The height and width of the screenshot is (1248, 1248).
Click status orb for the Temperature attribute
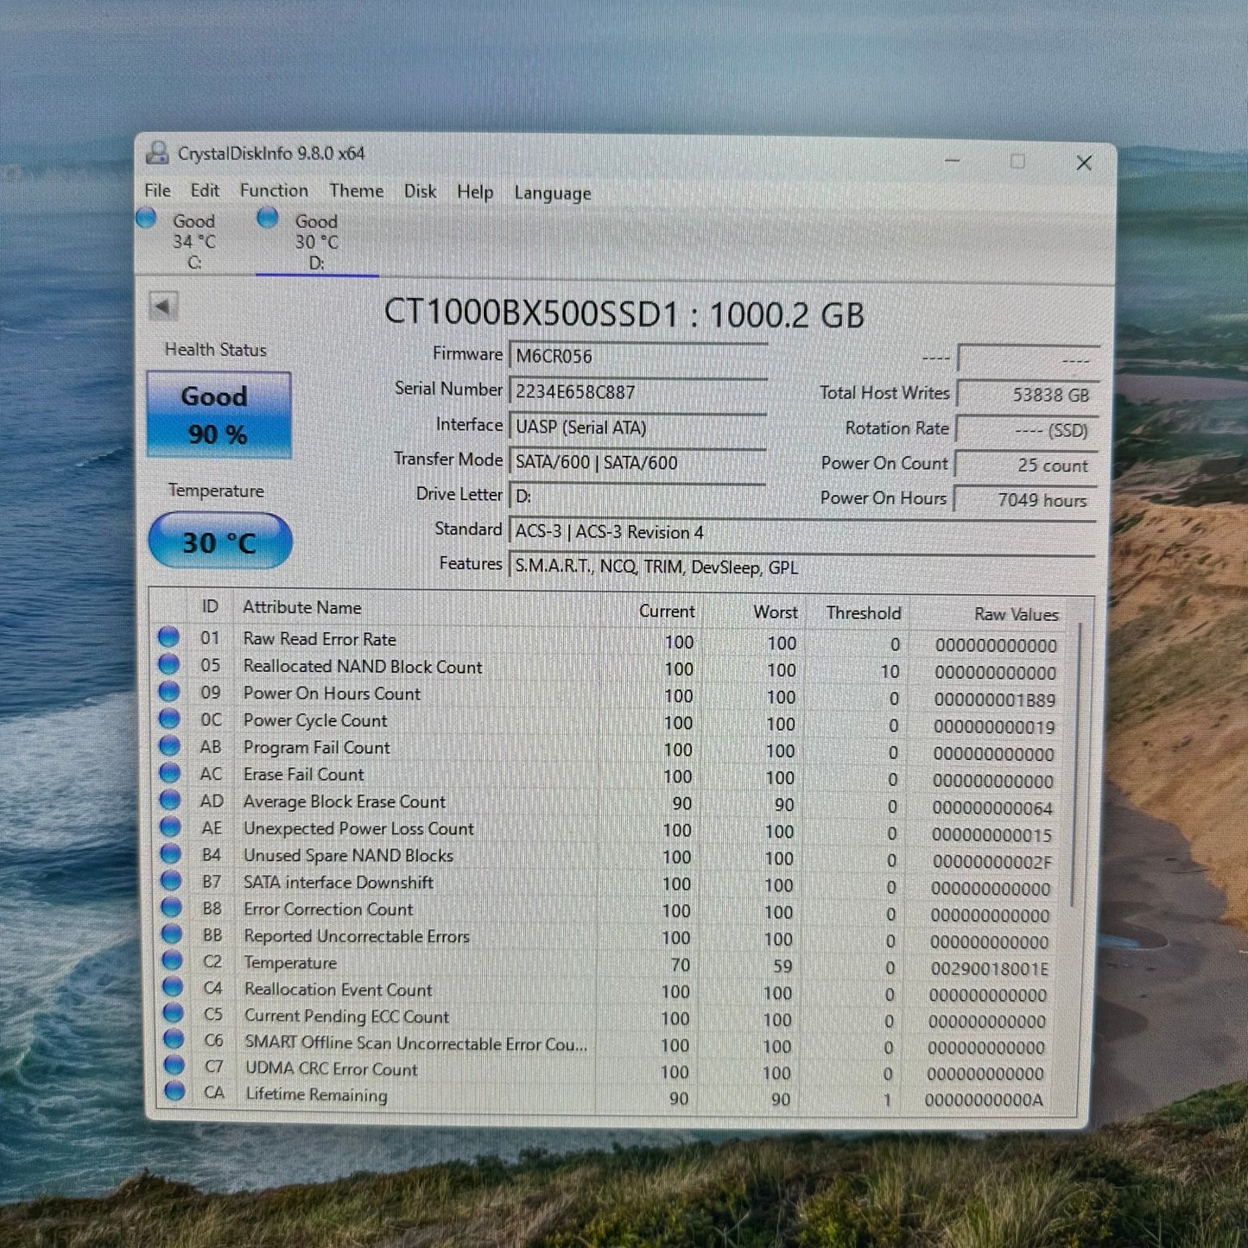coord(173,960)
